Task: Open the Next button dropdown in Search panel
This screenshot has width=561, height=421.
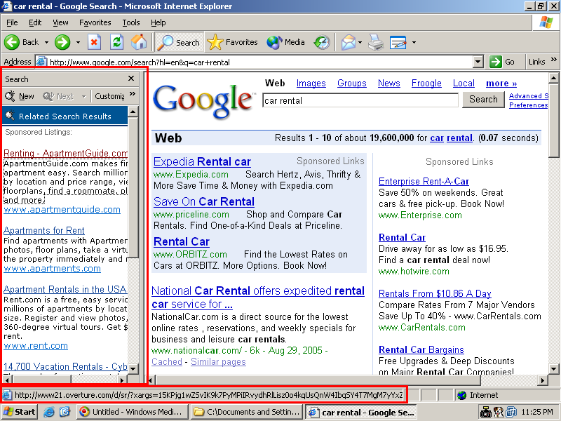Action: tap(83, 96)
